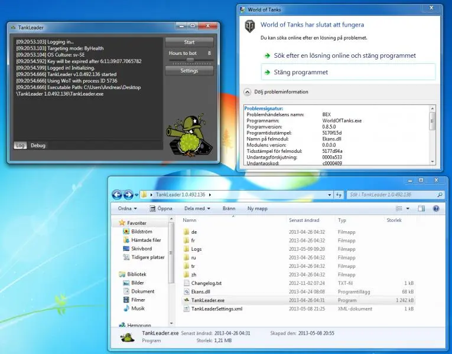Open Tidigare platser in favorites
The height and width of the screenshot is (354, 452).
[x=148, y=257]
